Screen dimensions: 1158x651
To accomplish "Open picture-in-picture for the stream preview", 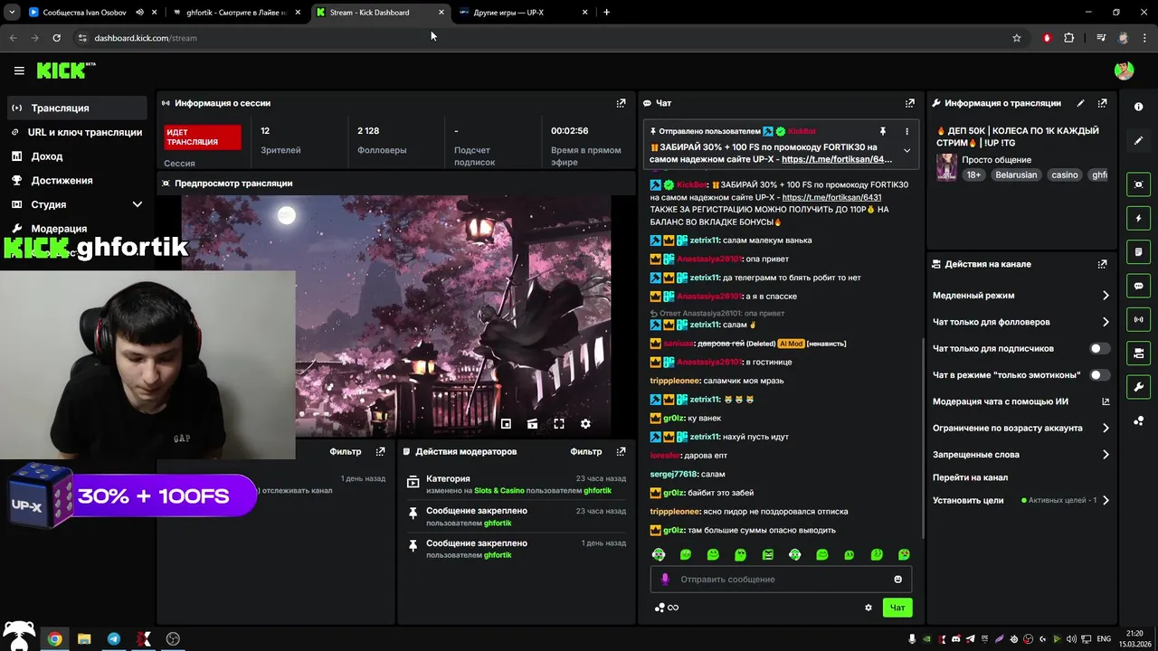I will point(506,423).
